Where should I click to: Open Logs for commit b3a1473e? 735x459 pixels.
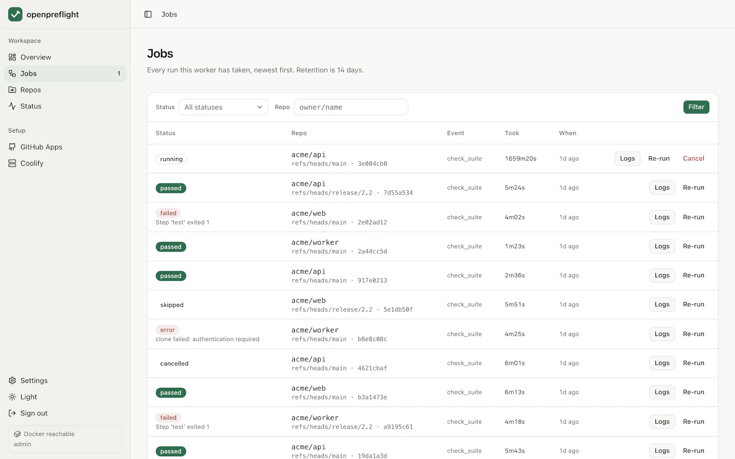click(x=662, y=392)
